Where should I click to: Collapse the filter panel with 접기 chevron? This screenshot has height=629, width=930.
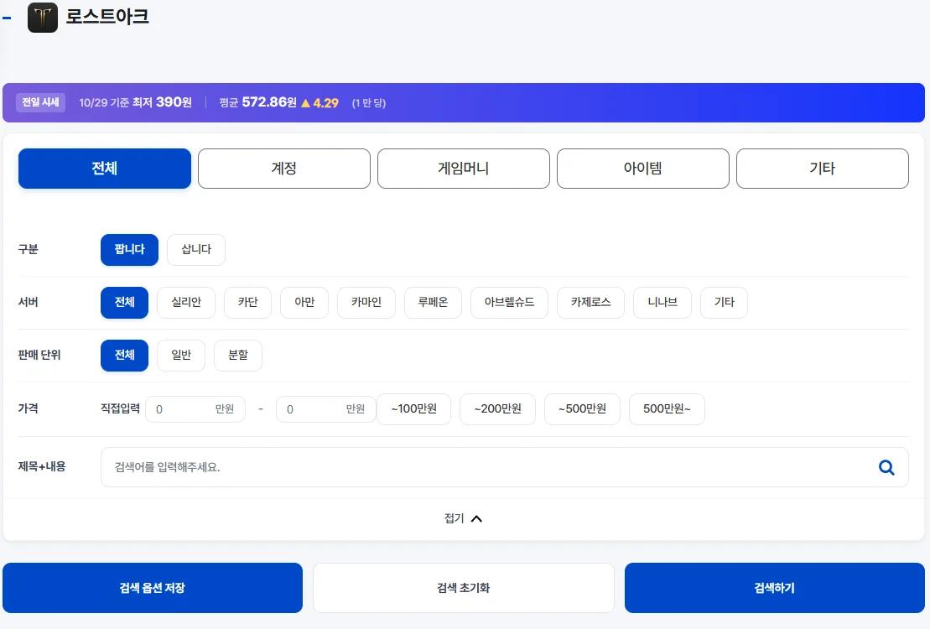click(x=463, y=518)
